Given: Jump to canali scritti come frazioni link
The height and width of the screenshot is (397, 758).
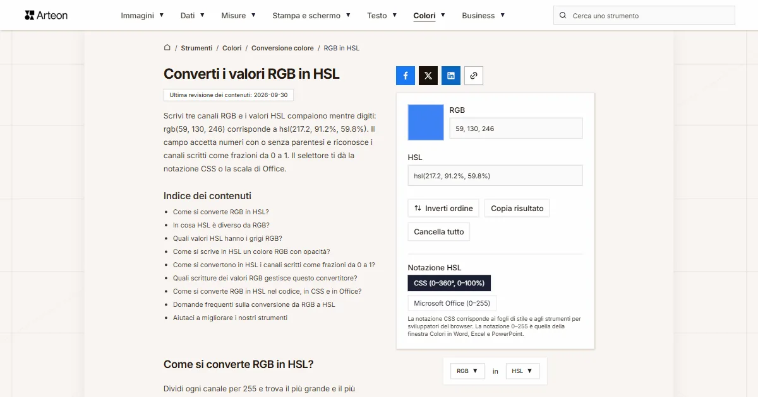Looking at the screenshot, I should tap(274, 265).
